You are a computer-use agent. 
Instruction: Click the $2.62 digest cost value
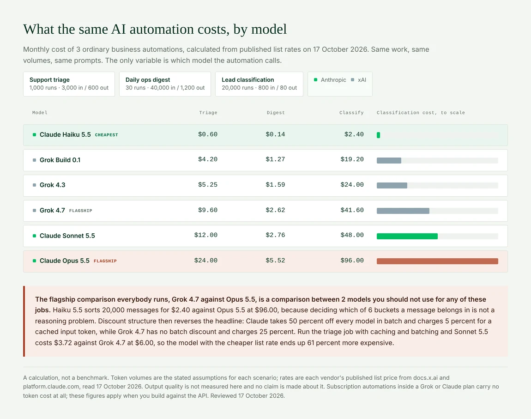coord(275,210)
